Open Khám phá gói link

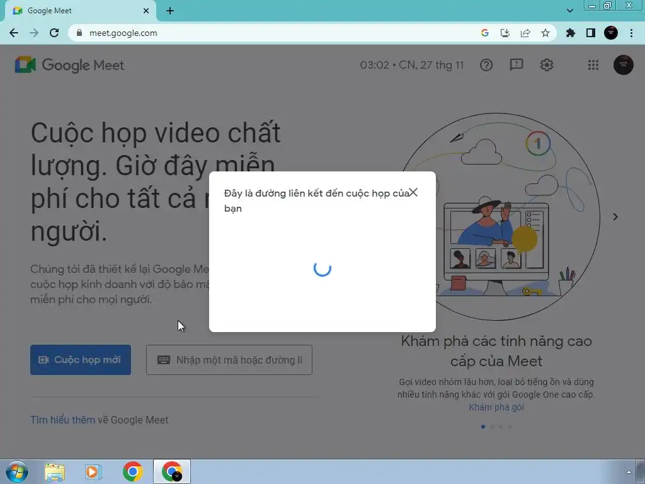tap(496, 407)
